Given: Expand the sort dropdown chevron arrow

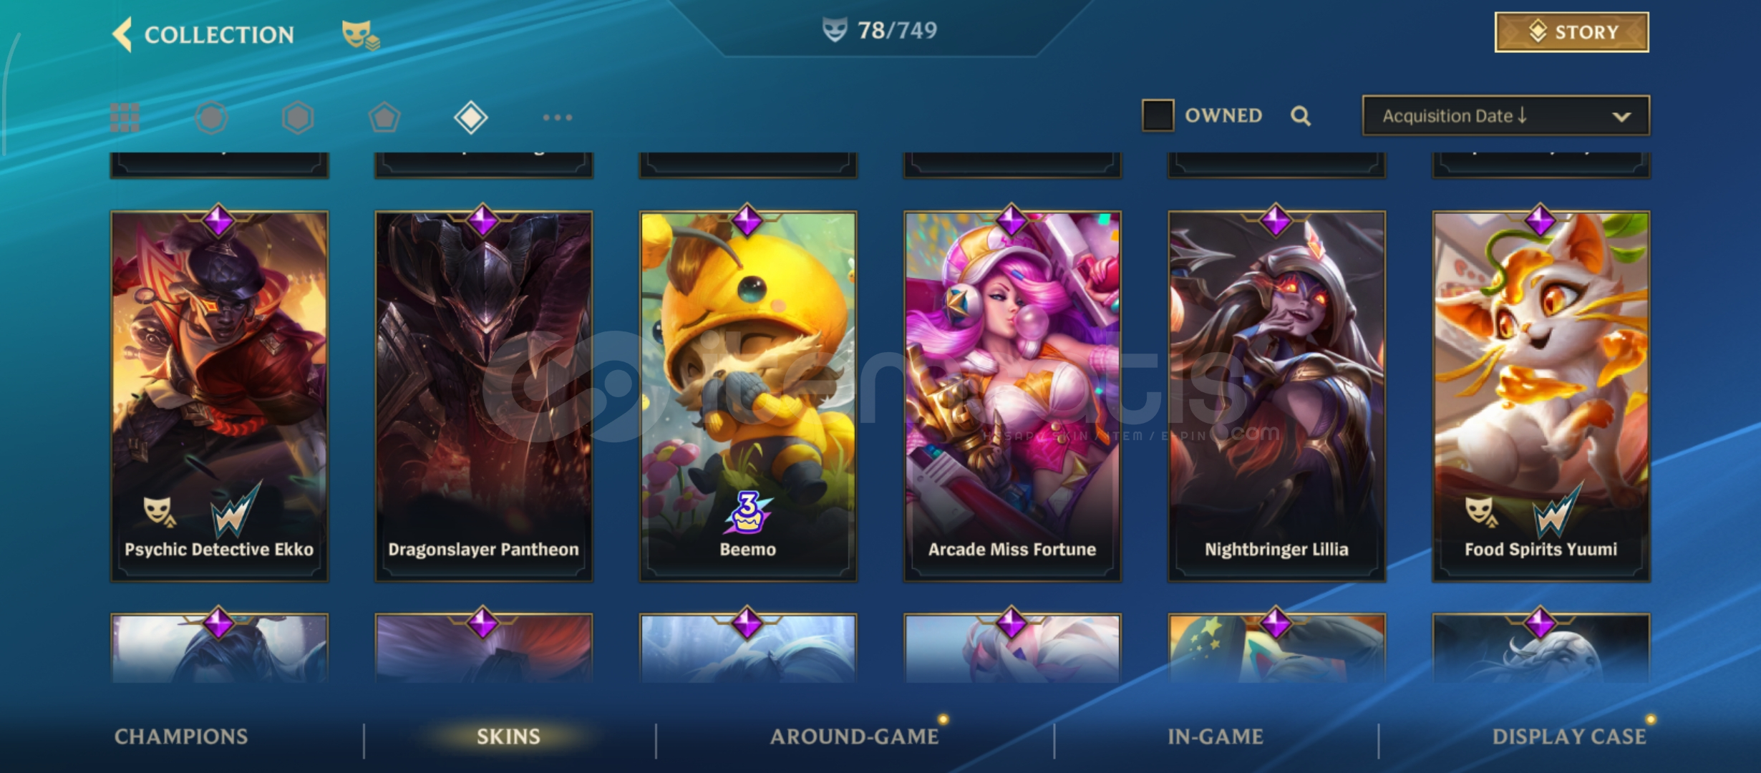Looking at the screenshot, I should [x=1621, y=117].
